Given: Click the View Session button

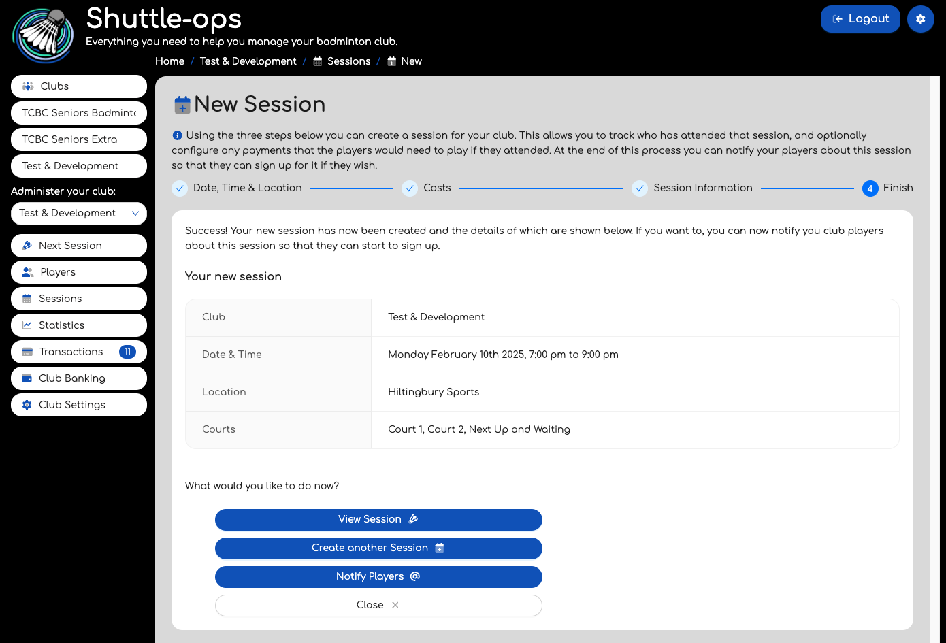Looking at the screenshot, I should 378,520.
